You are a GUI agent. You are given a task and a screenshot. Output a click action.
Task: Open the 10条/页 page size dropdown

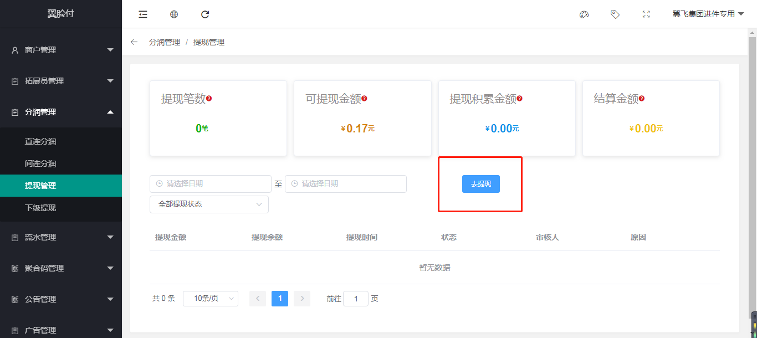pos(211,299)
